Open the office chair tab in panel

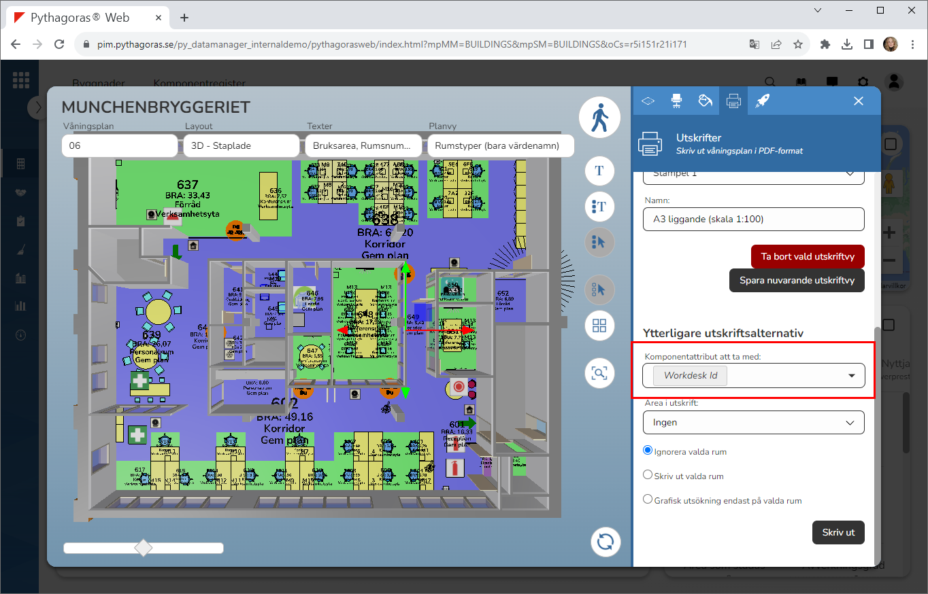click(676, 101)
